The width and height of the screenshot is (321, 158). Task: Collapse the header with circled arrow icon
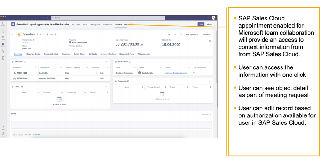coord(210,41)
